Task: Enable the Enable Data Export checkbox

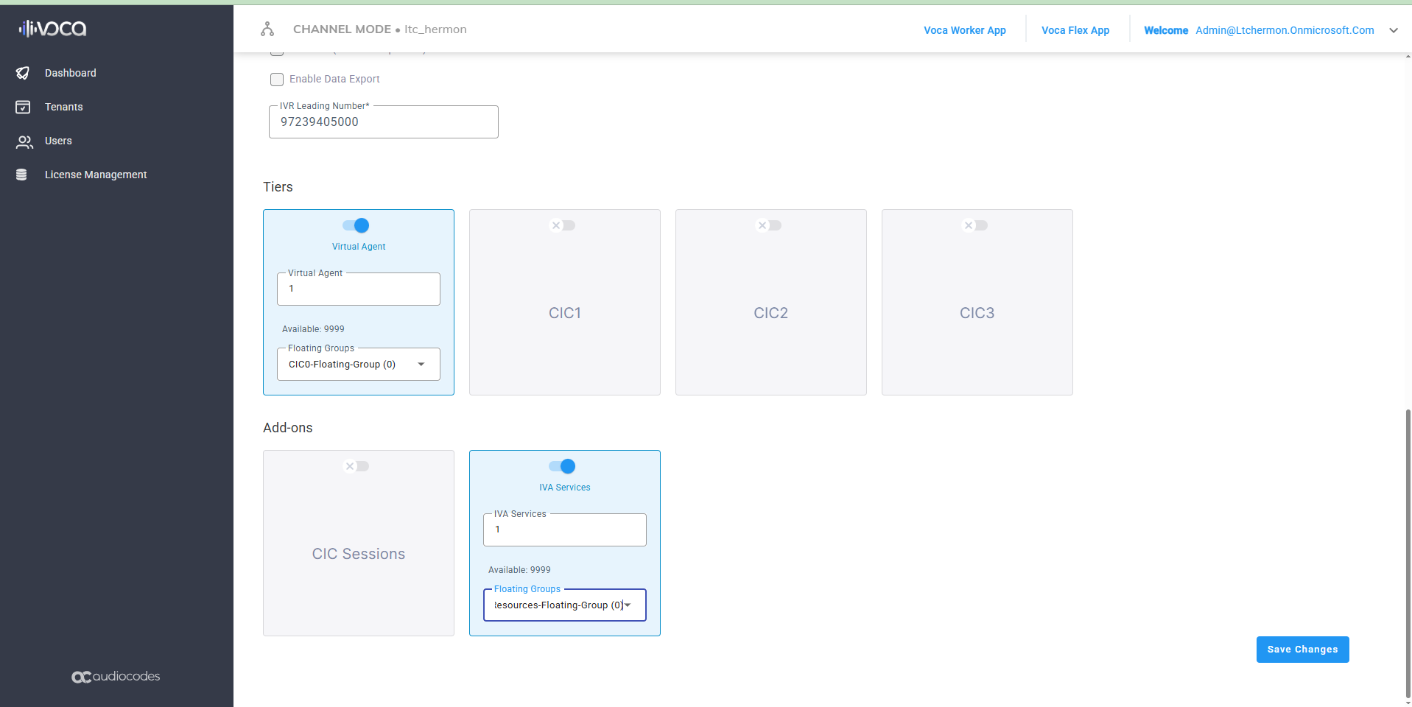Action: pyautogui.click(x=277, y=80)
